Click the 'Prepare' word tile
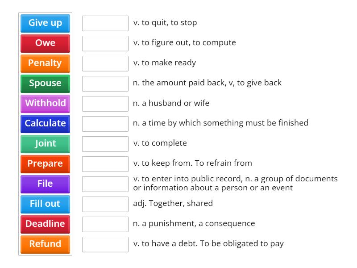This screenshot has height=268, width=357. pyautogui.click(x=45, y=164)
